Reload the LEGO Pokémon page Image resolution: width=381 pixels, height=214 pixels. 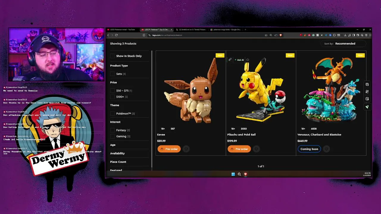pyautogui.click(x=116, y=35)
